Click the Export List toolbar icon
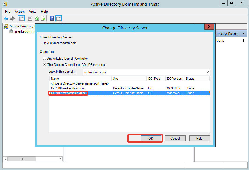 coord(43,19)
